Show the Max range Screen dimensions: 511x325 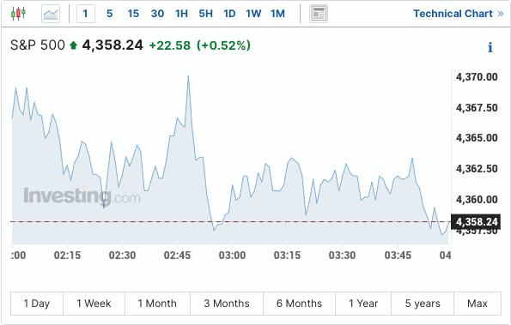pyautogui.click(x=478, y=304)
